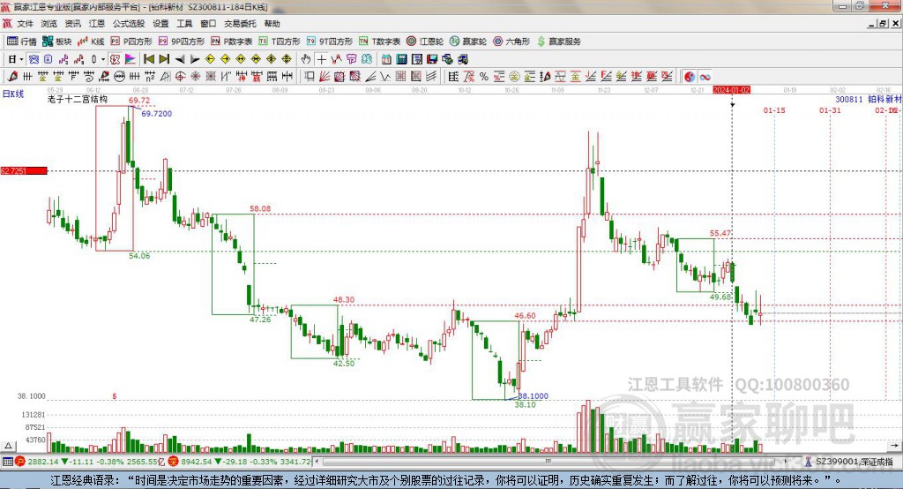903x489 pixels.
Task: Click the 38.10 low price label
Action: (526, 405)
